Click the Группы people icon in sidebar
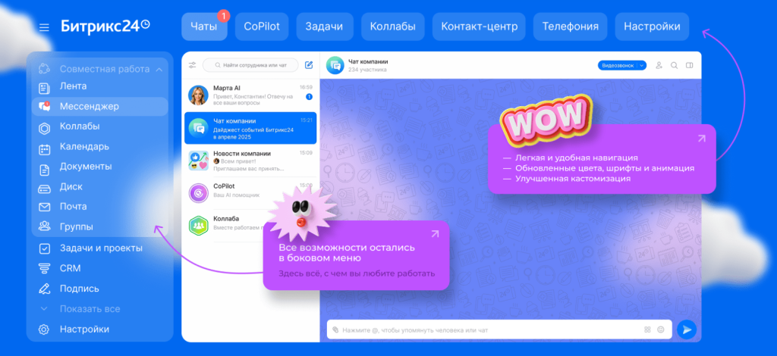777x356 pixels. pos(45,226)
